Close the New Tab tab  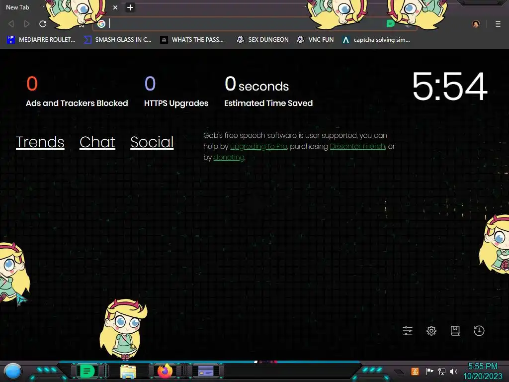click(115, 7)
